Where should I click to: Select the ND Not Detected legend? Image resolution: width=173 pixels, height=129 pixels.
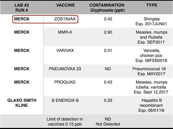[108, 121]
